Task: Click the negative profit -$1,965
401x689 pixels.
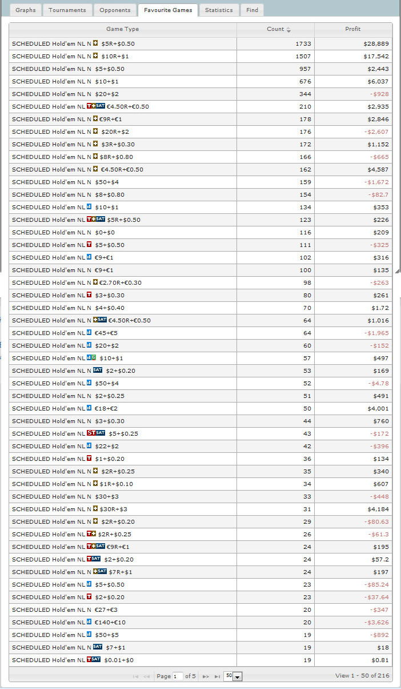Action: click(377, 333)
